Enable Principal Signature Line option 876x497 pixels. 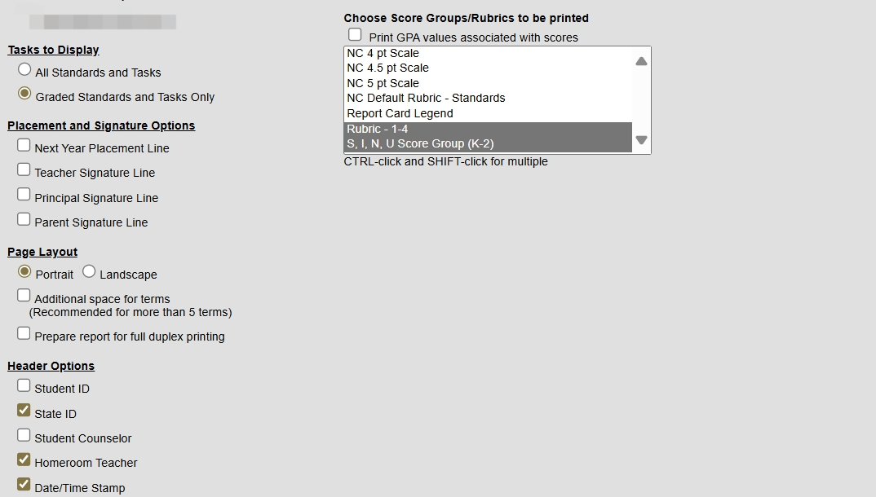click(24, 195)
